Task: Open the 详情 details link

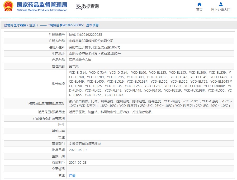Action: pos(72,176)
